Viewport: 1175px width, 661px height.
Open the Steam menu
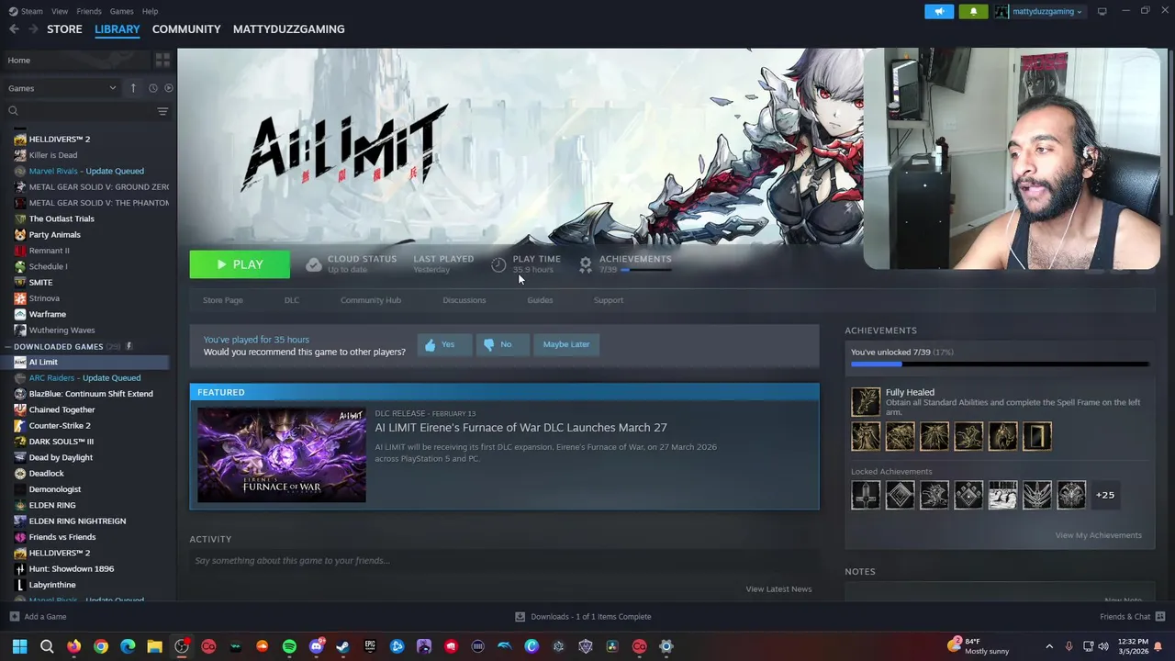coord(27,11)
